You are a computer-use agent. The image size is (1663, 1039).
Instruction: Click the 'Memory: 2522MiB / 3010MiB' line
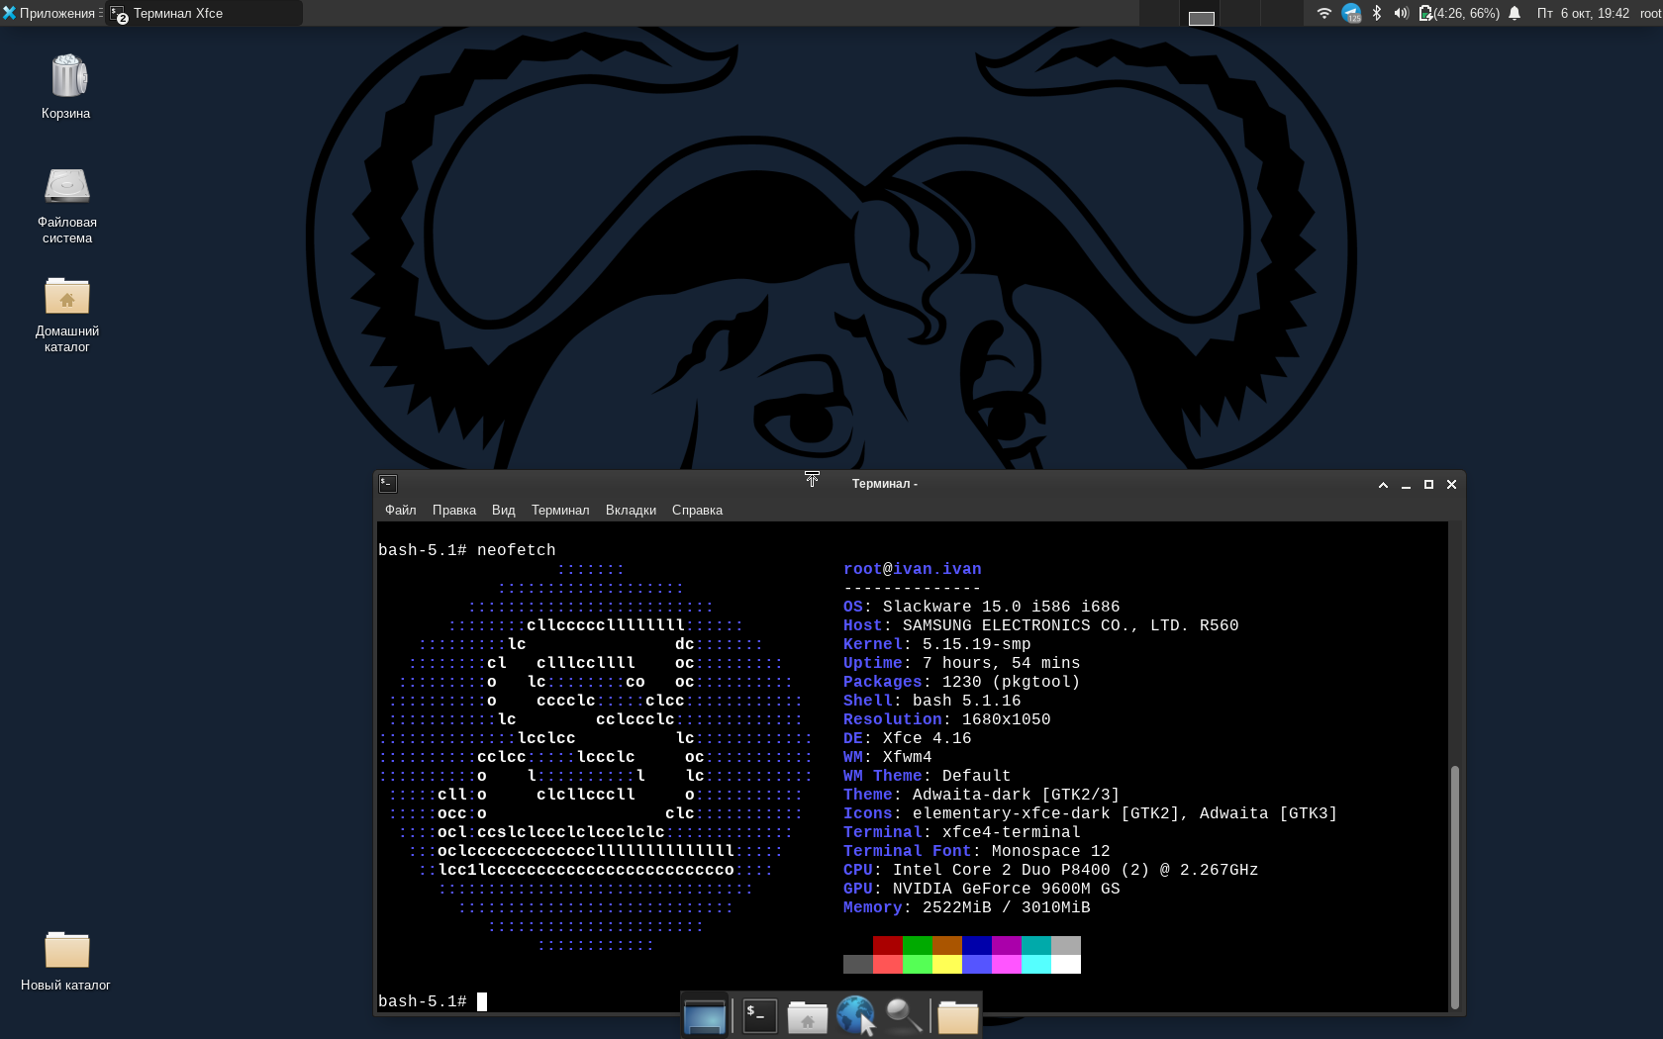[967, 907]
